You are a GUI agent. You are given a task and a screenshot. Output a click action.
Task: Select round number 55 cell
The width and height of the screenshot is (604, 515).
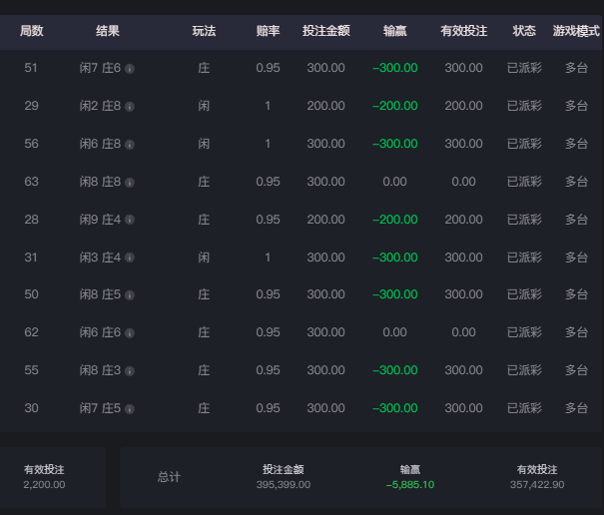point(31,370)
